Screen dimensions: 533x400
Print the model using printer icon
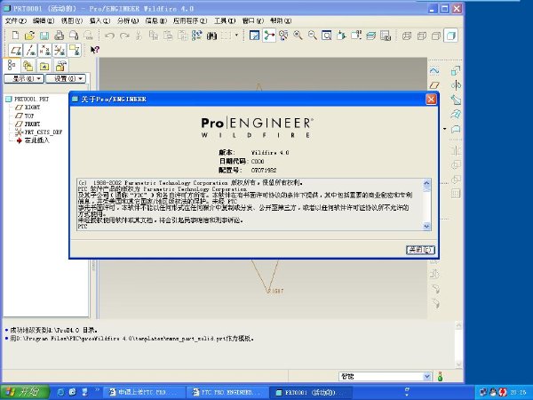coord(60,36)
